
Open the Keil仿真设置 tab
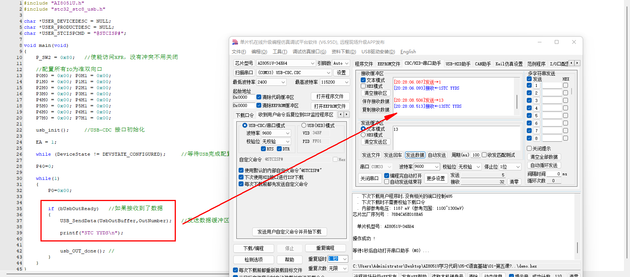[509, 64]
